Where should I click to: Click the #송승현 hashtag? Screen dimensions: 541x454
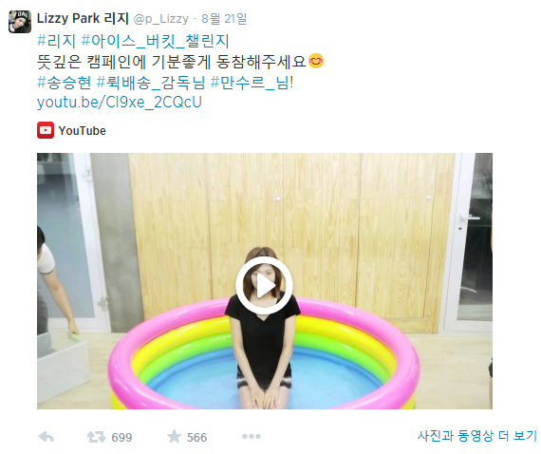coord(65,83)
